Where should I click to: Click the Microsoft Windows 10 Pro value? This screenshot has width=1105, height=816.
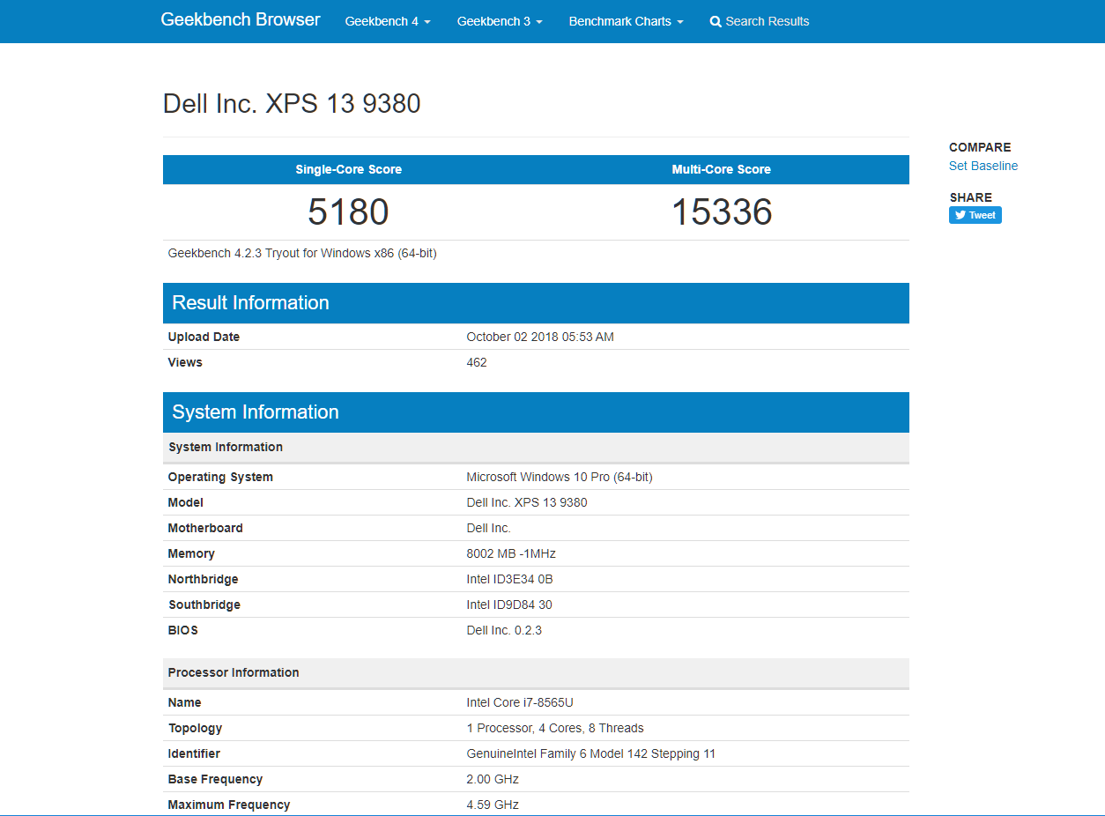(x=559, y=477)
